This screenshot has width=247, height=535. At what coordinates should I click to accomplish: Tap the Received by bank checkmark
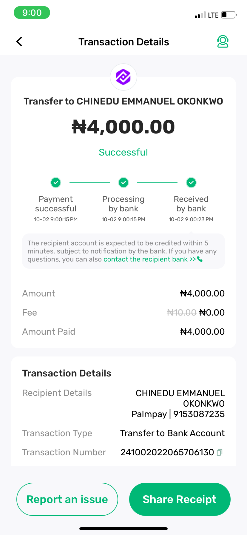point(191,182)
